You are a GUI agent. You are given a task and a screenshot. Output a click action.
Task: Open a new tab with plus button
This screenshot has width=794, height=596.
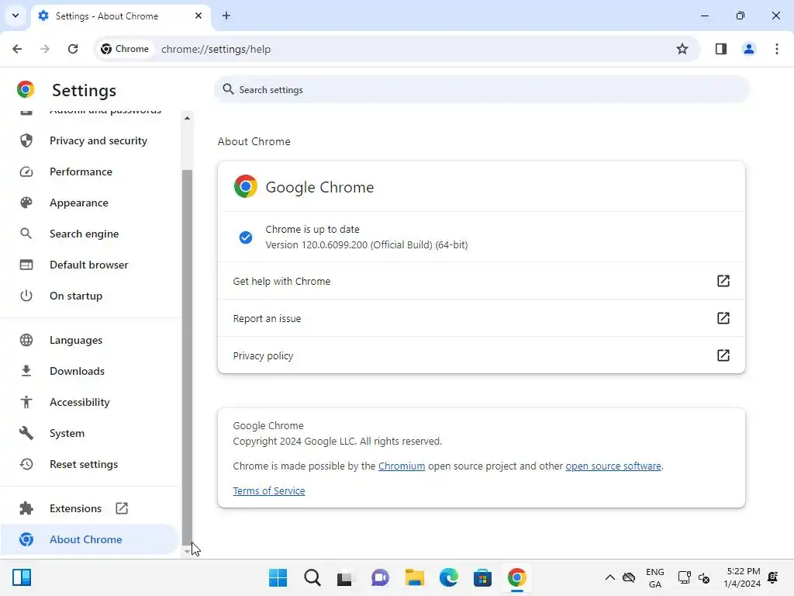point(226,16)
